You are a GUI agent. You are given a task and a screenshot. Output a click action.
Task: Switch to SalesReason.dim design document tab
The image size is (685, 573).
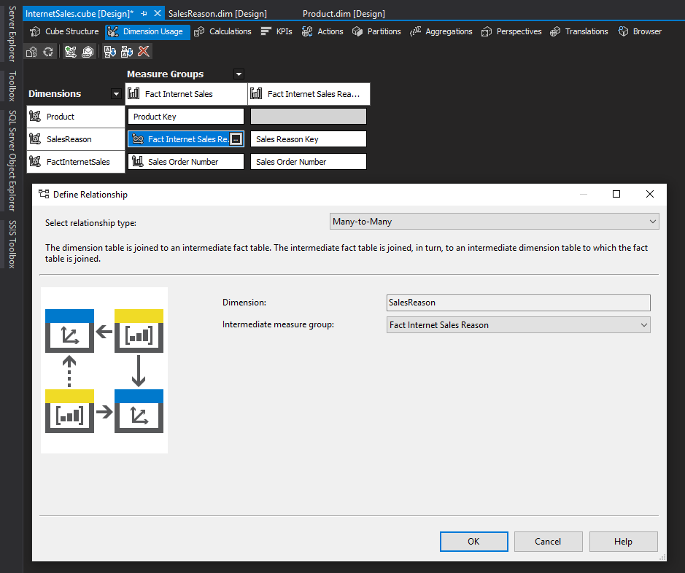tap(217, 14)
